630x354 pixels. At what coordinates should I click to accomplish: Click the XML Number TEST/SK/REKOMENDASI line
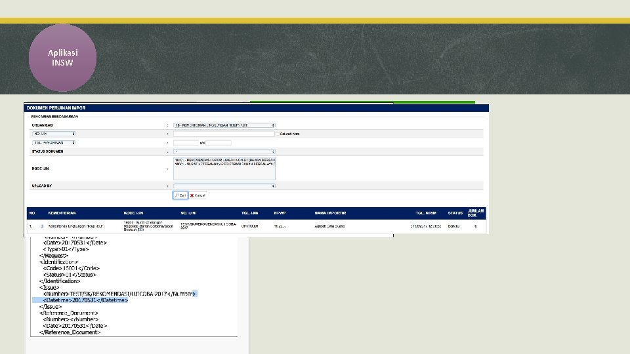click(x=119, y=294)
